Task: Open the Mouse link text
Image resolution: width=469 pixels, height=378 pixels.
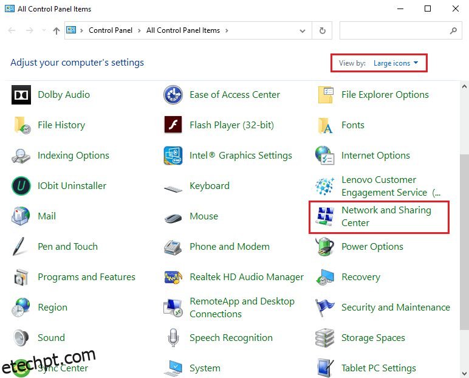Action: pyautogui.click(x=204, y=216)
